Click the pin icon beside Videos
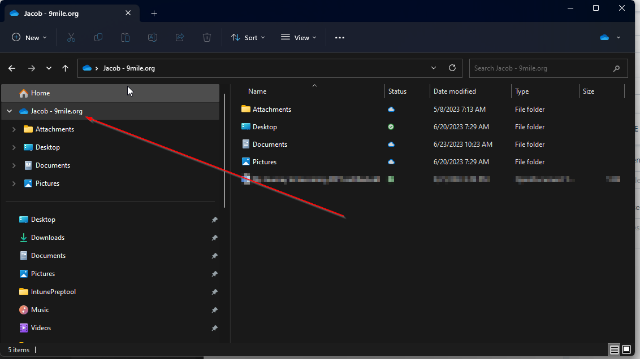This screenshot has height=359, width=640. click(214, 328)
